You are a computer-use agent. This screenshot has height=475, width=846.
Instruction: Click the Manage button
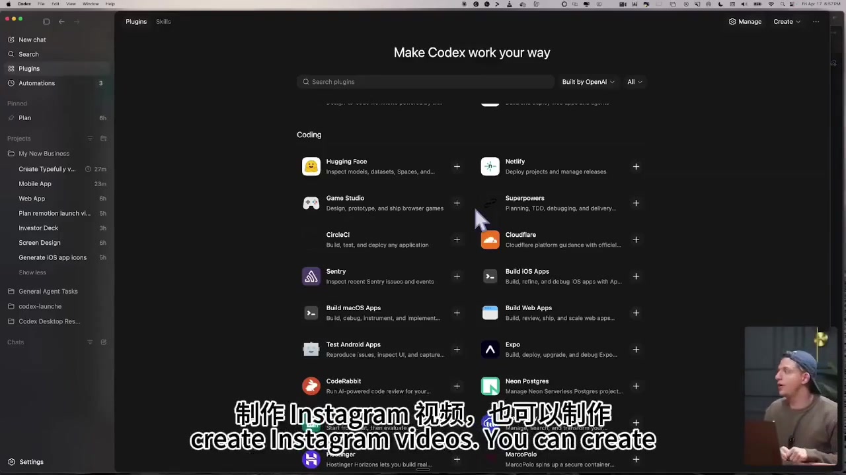click(745, 22)
